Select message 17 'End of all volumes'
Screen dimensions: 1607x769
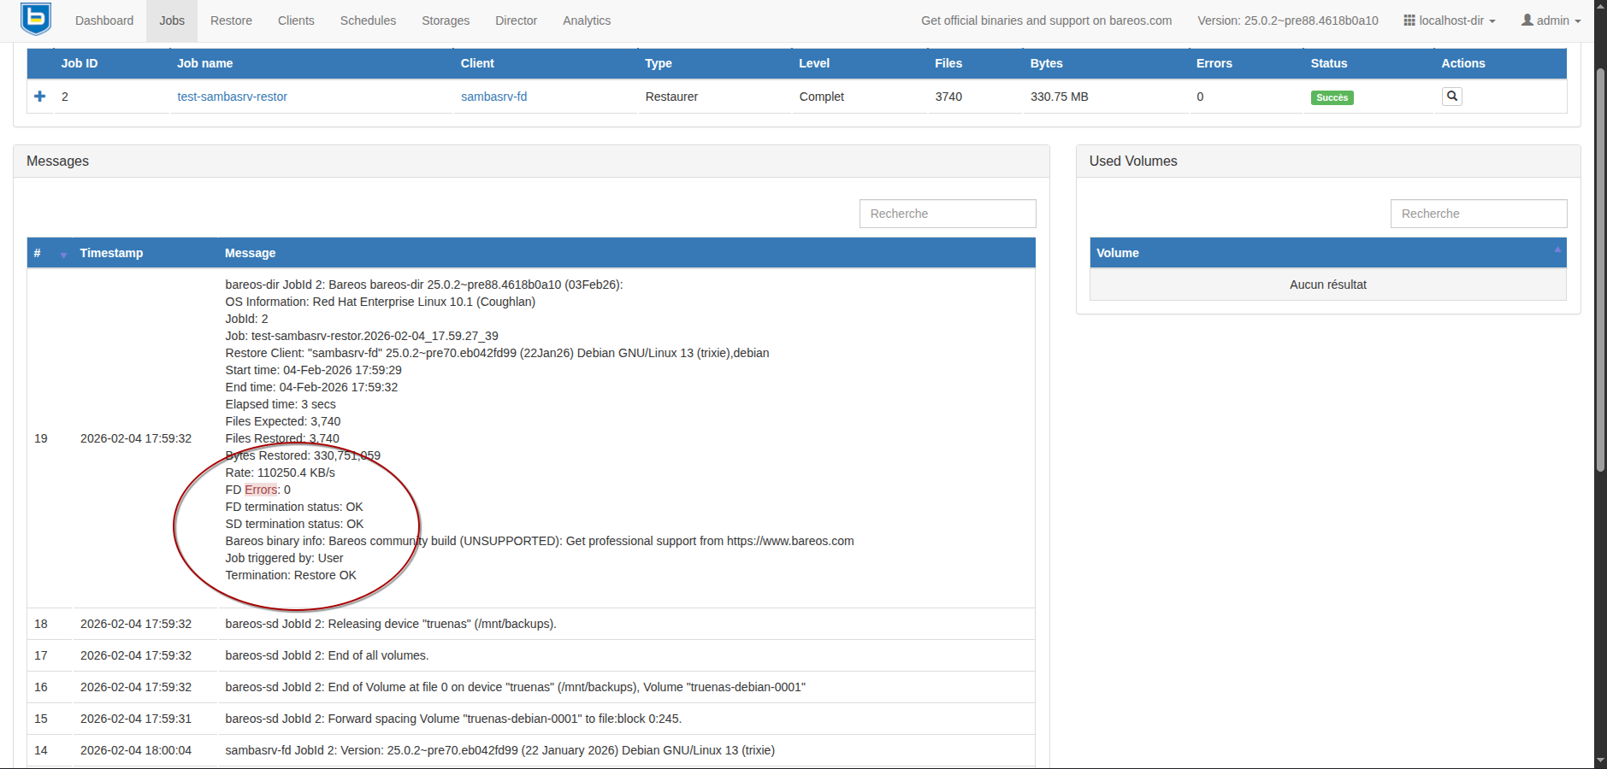pos(328,655)
